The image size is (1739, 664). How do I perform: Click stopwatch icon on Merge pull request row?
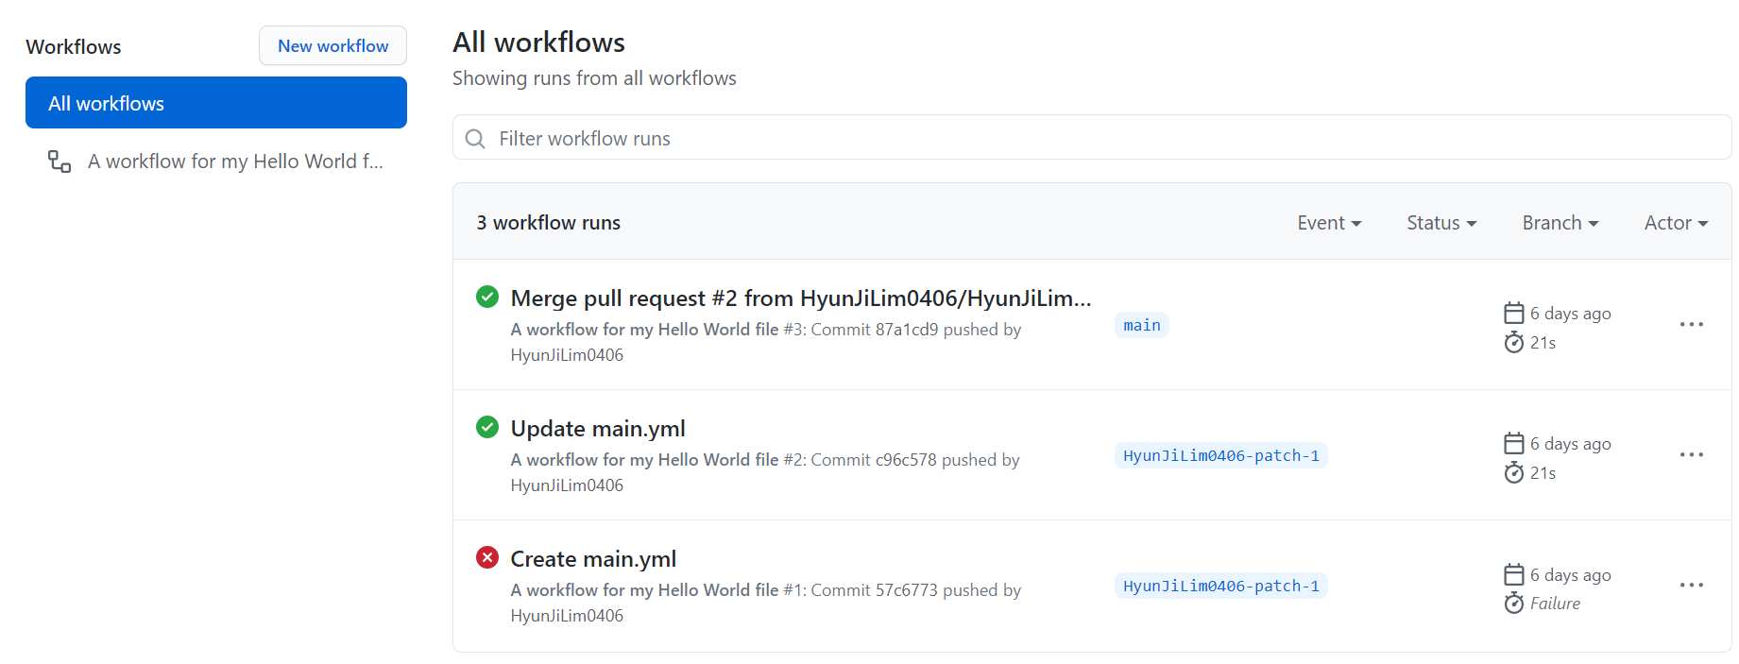(1514, 342)
